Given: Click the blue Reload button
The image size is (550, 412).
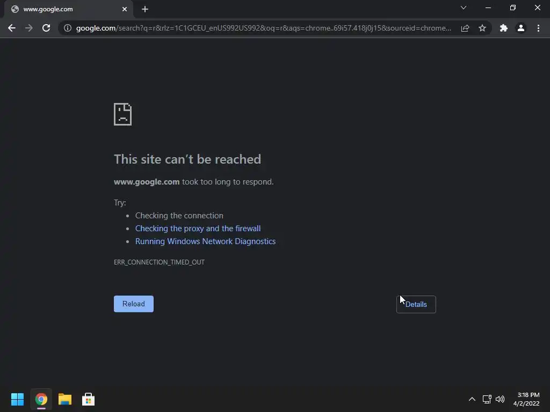Looking at the screenshot, I should 134,304.
